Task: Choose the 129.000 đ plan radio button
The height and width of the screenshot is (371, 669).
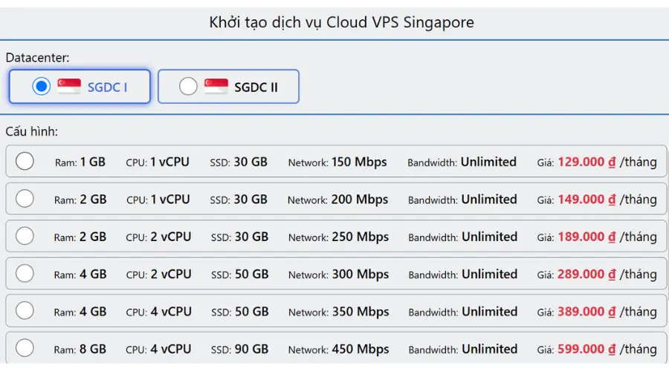Action: pyautogui.click(x=25, y=161)
